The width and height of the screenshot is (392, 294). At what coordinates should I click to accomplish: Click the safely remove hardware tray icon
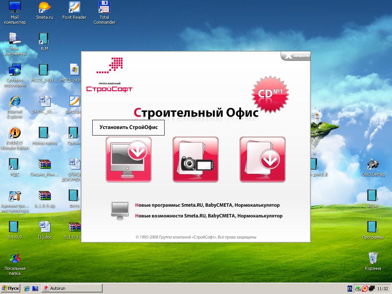[x=358, y=289]
